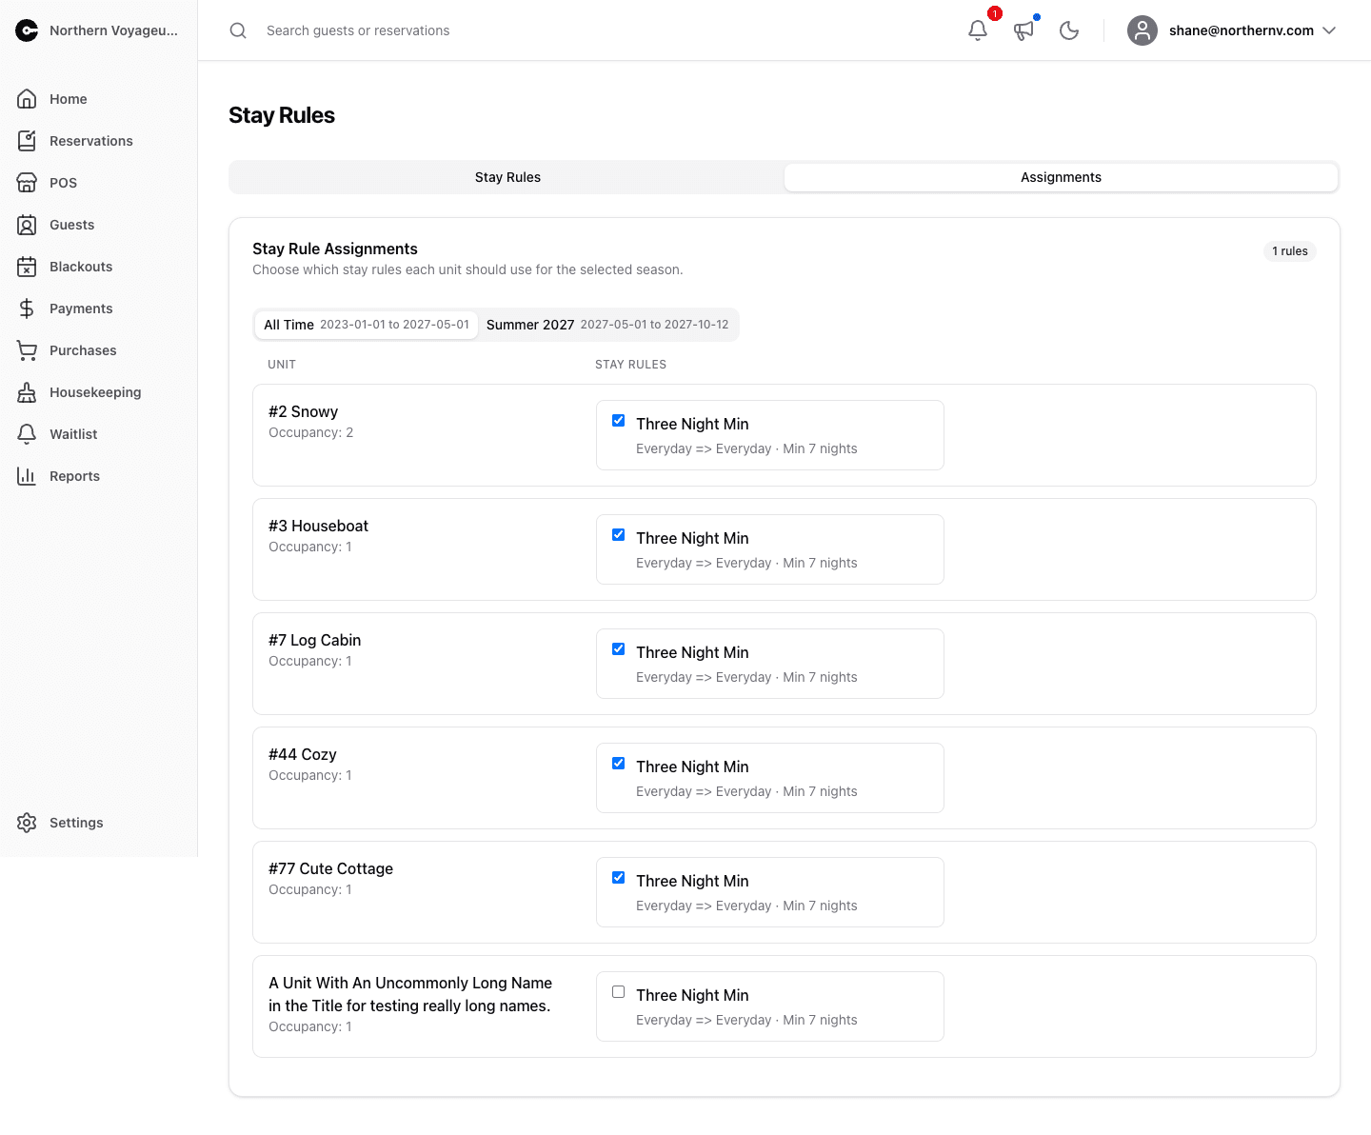Viewport: 1371px width, 1135px height.
Task: Click shane@northernv.com account label
Action: coord(1242,30)
